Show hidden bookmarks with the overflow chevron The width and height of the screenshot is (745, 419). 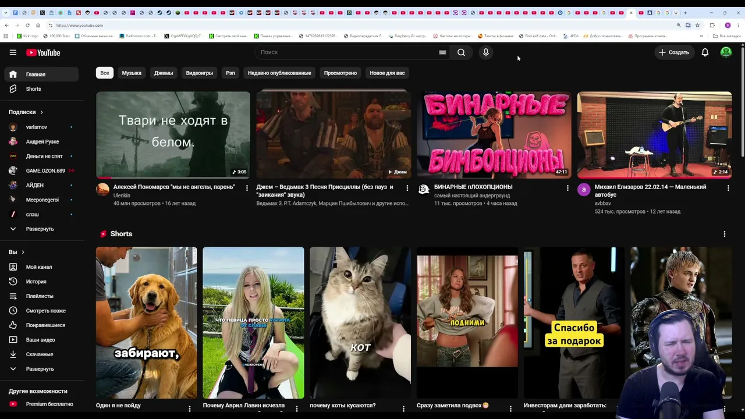[x=703, y=36]
